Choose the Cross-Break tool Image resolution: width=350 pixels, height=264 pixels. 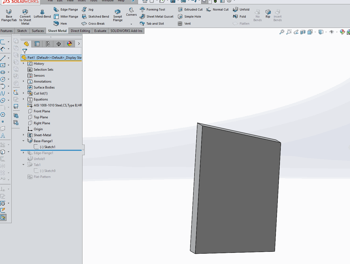click(x=93, y=24)
